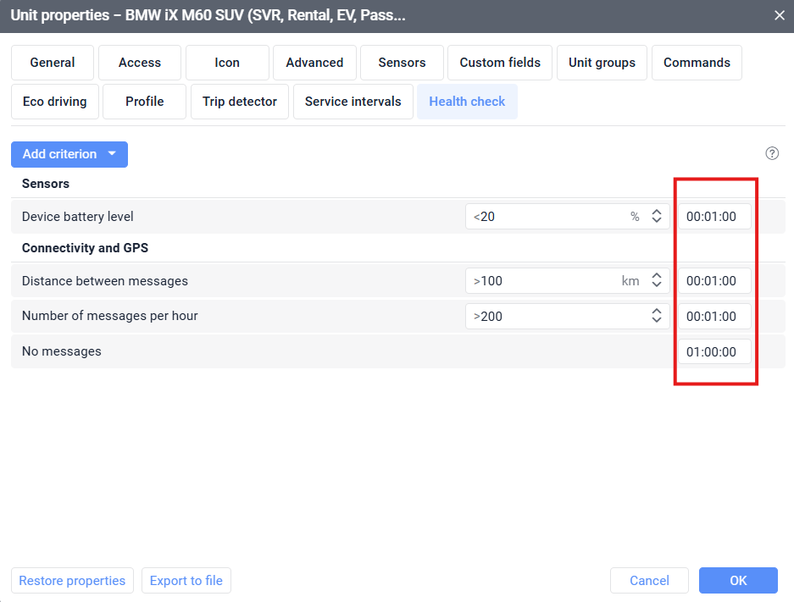The image size is (794, 602).
Task: Click the No messages time interval field
Action: coord(713,351)
